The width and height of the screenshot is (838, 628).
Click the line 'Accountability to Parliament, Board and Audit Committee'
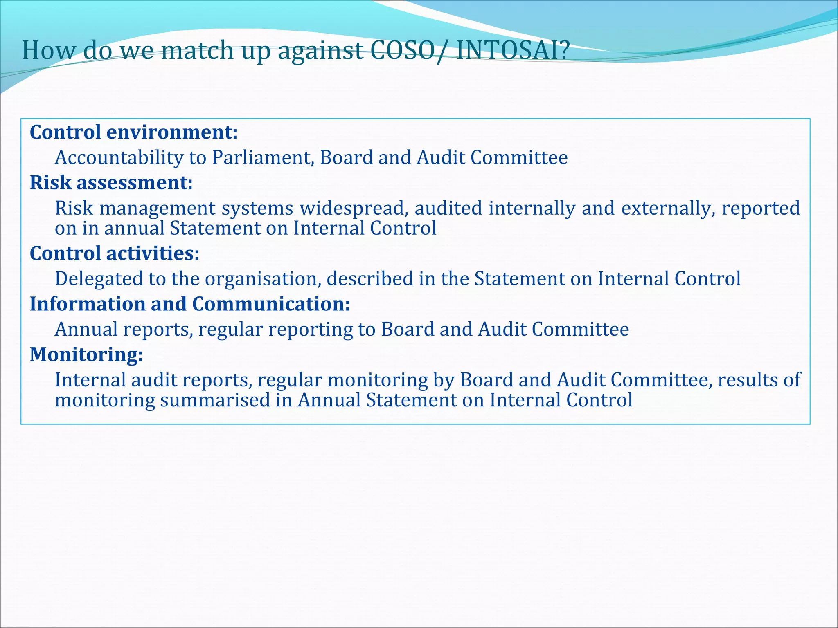point(311,158)
